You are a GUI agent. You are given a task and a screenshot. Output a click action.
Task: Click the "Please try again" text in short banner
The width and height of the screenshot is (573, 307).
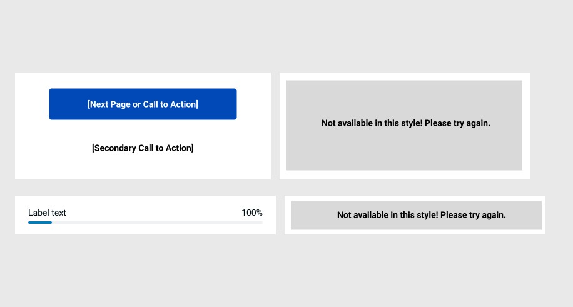click(x=473, y=215)
